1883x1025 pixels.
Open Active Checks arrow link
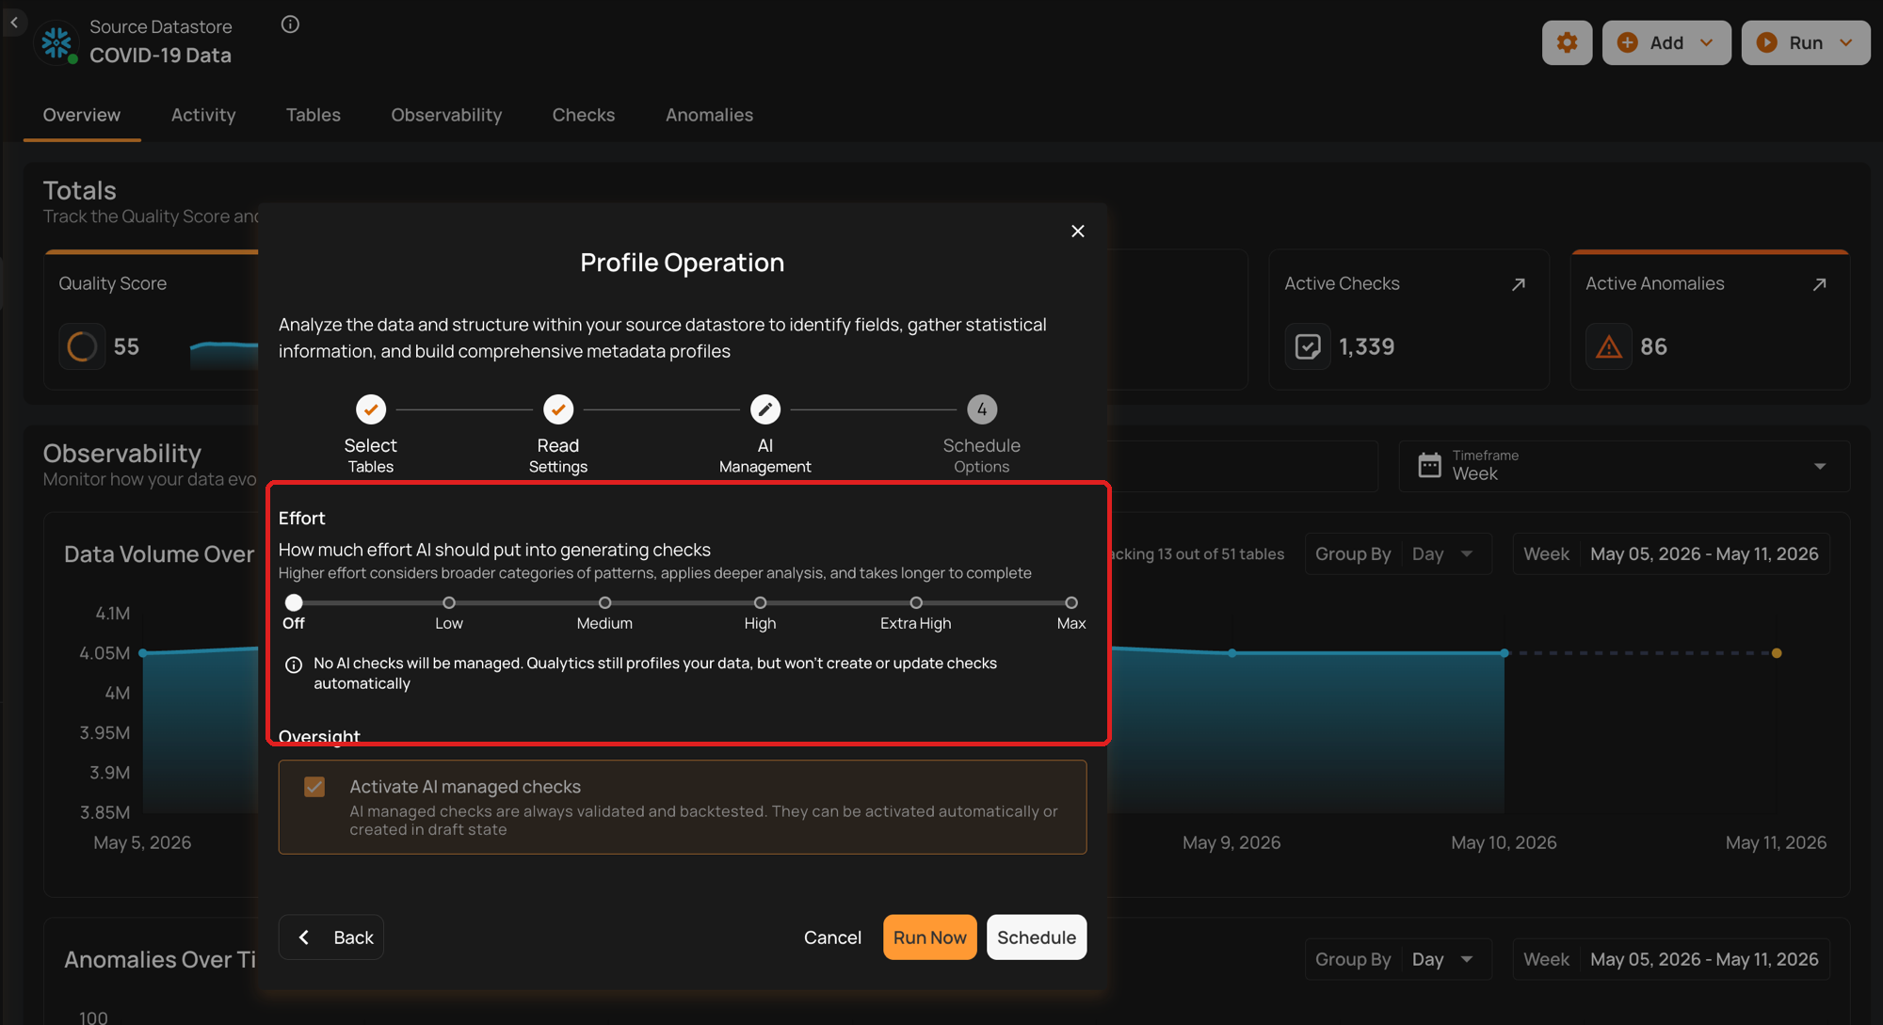(x=1518, y=284)
